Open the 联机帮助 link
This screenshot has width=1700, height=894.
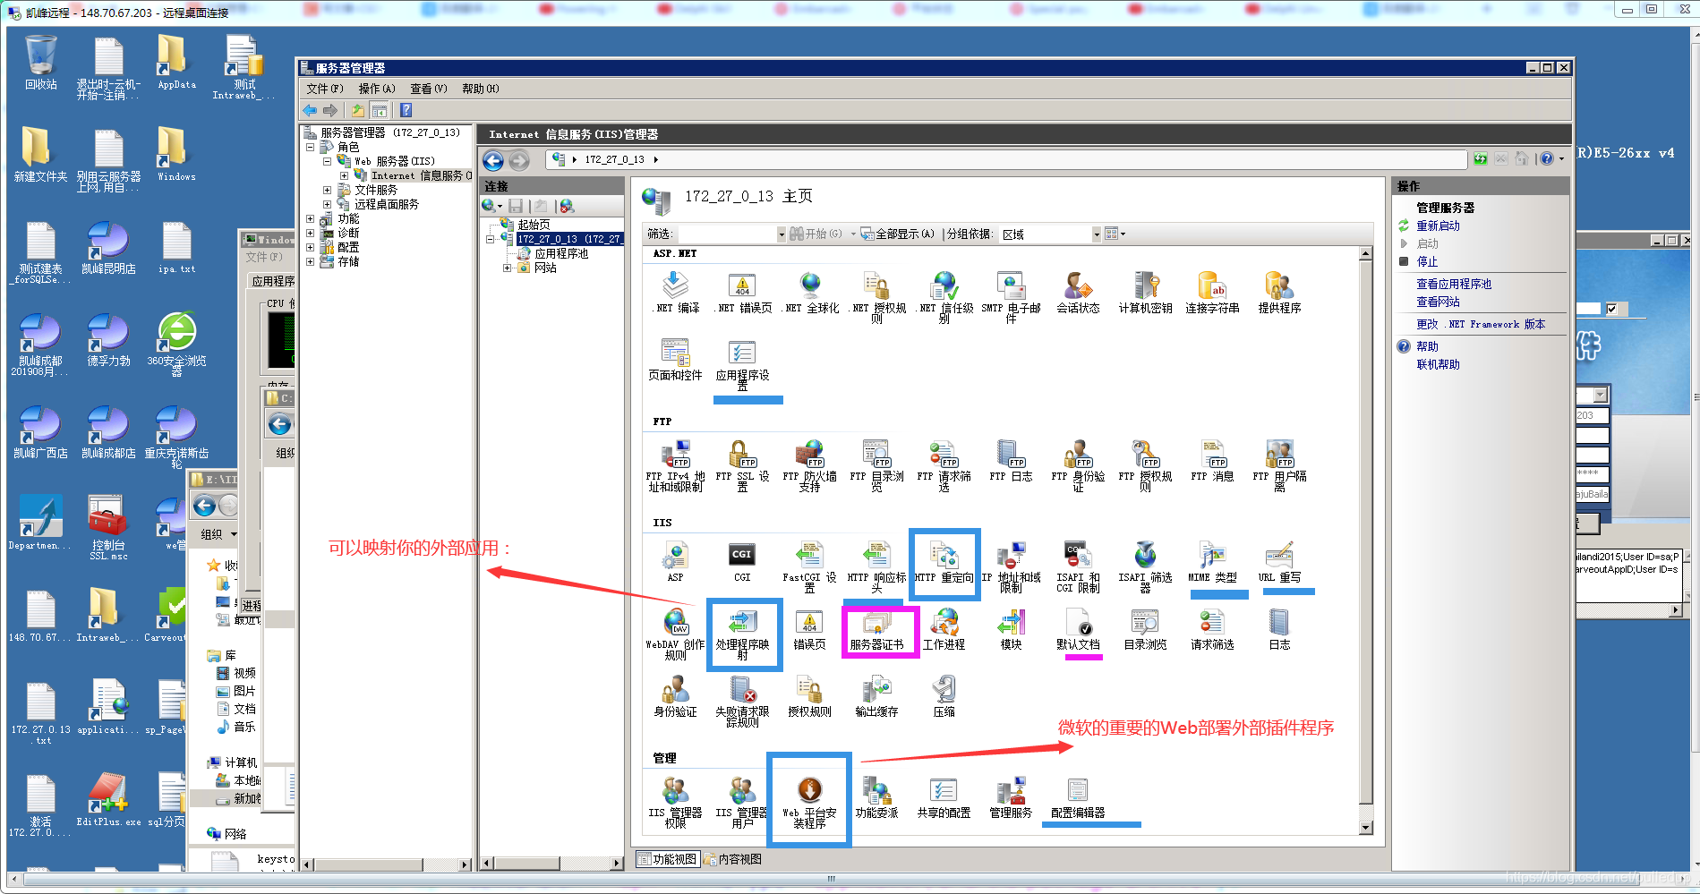click(1438, 364)
